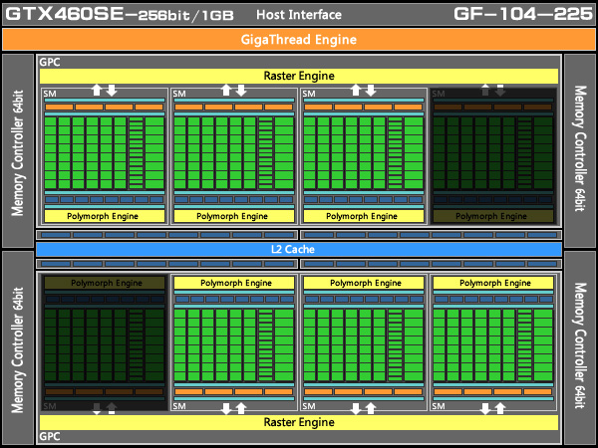Click second Polymorph Engine in upper GPC
Image resolution: width=598 pixels, height=448 pixels.
click(234, 216)
